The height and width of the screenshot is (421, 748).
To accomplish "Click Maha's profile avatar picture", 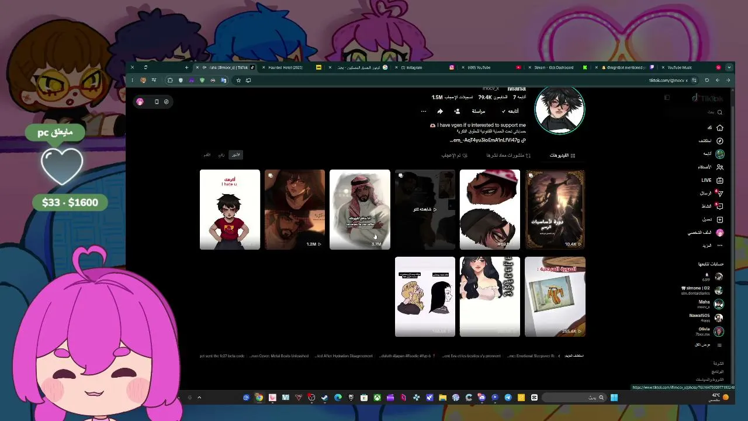I will tap(560, 110).
